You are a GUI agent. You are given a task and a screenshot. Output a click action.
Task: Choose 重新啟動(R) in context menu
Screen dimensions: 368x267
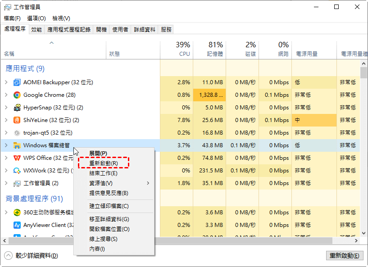coord(114,163)
